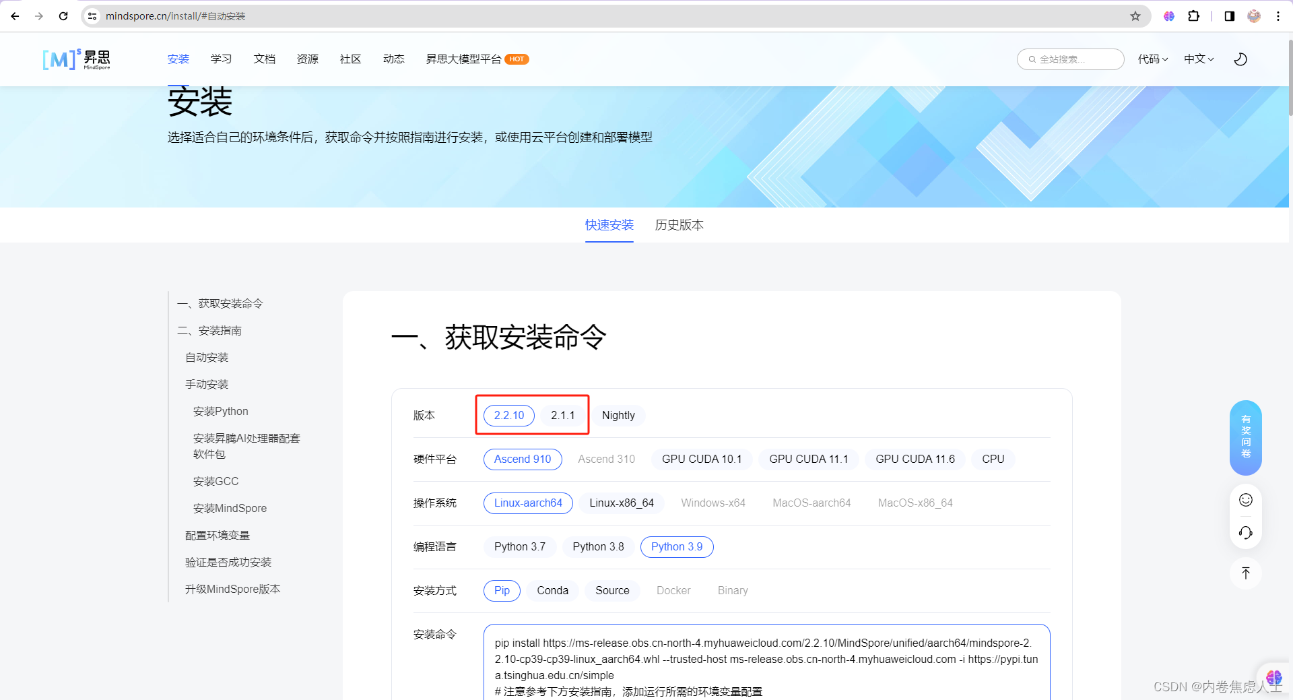1293x700 pixels.
Task: Open 手动安装 sidebar item
Action: tap(207, 385)
